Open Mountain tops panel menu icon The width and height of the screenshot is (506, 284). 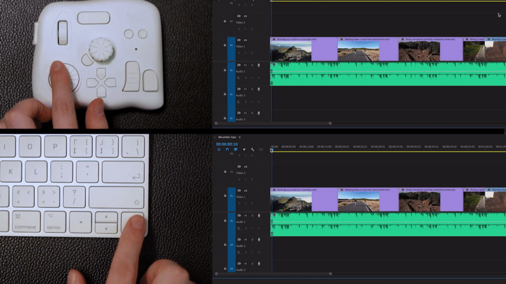[x=239, y=137]
